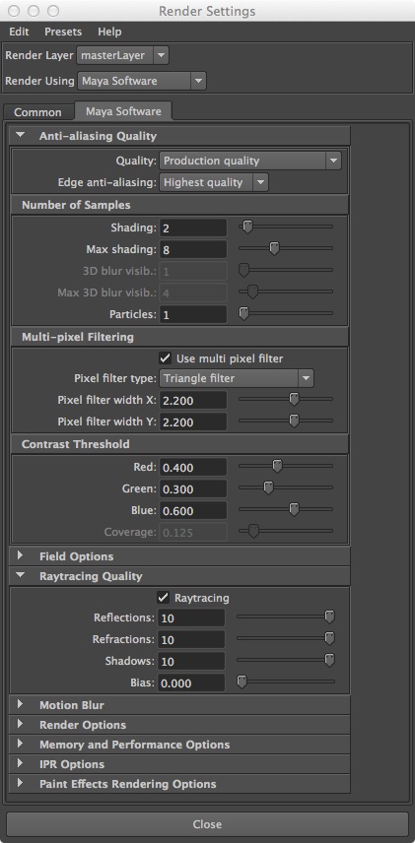Expand the Render Options section
Image resolution: width=415 pixels, height=843 pixels.
click(179, 725)
